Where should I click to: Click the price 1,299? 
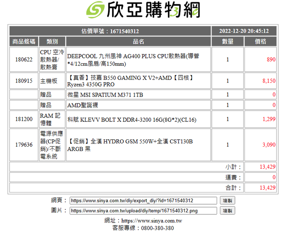click(x=269, y=119)
